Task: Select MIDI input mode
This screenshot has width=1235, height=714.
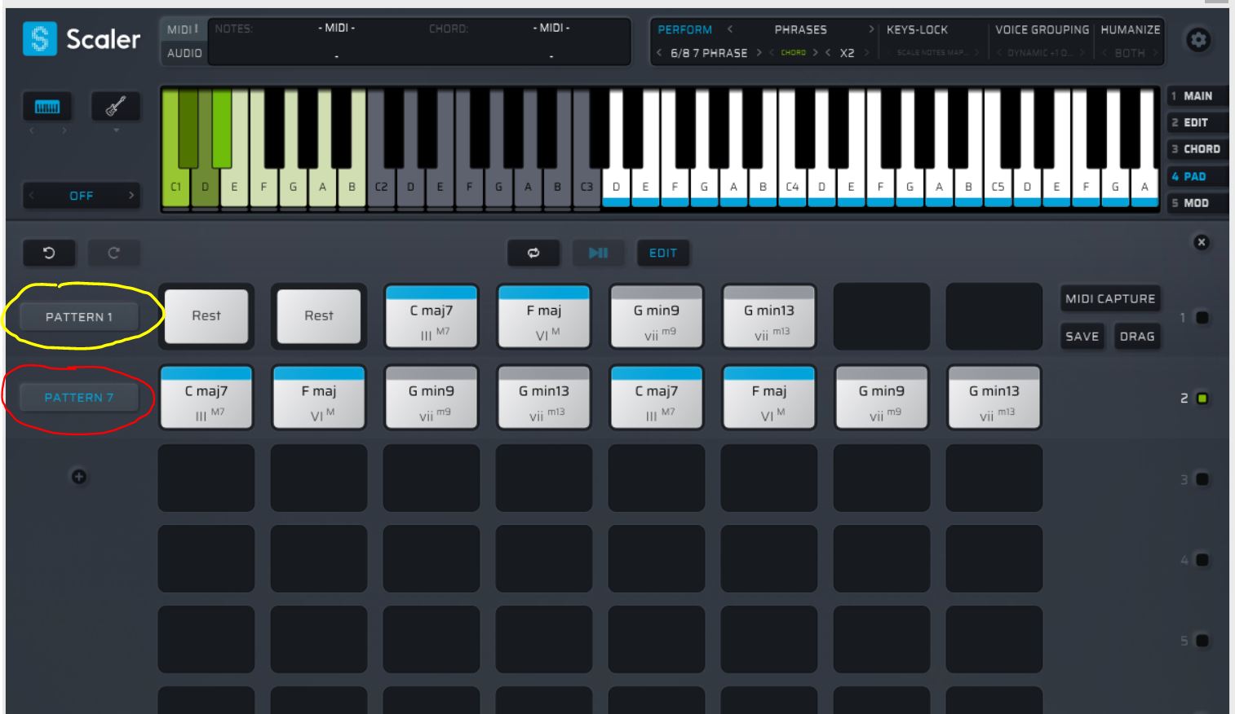Action: pos(184,29)
